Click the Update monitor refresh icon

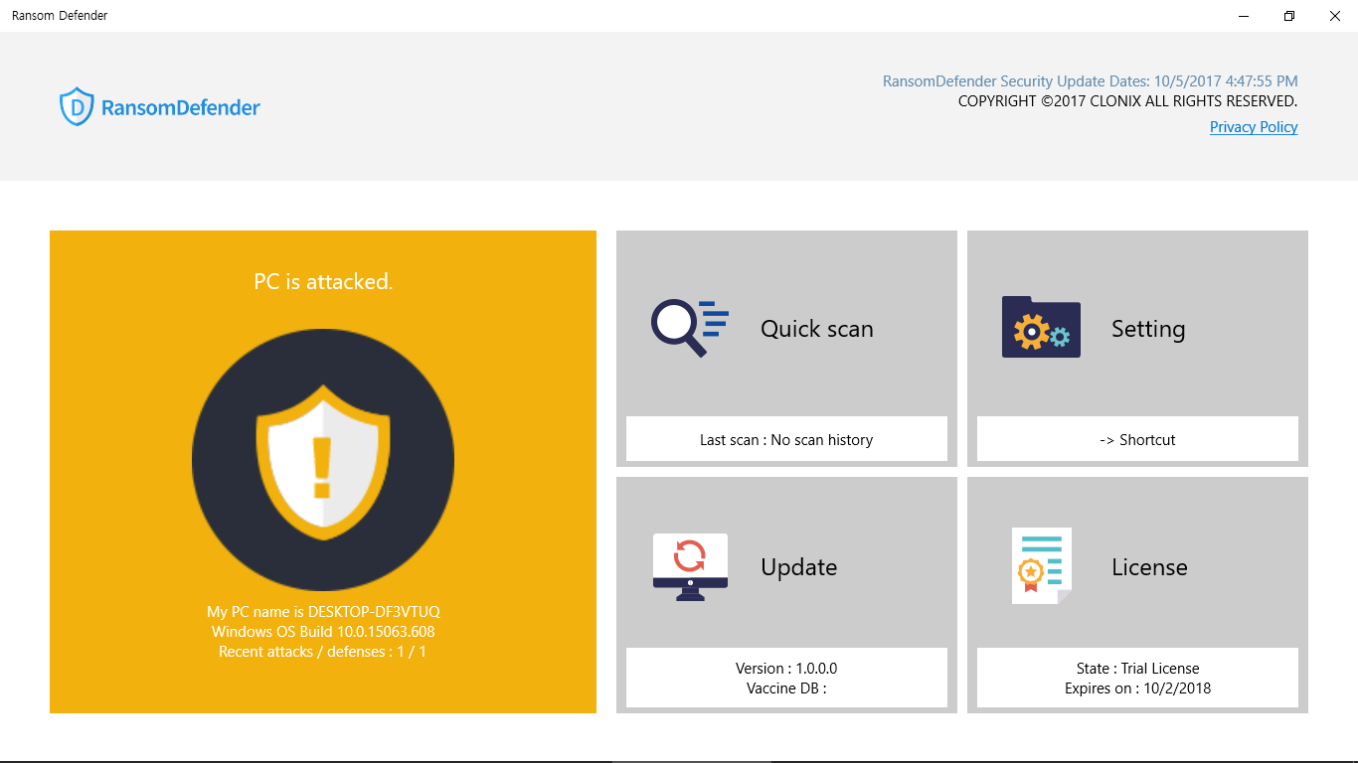690,566
